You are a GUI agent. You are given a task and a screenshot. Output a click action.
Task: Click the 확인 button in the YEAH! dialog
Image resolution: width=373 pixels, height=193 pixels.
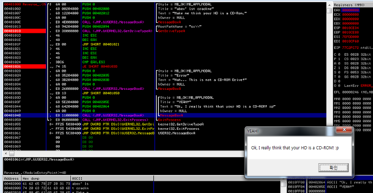[x=333, y=167]
